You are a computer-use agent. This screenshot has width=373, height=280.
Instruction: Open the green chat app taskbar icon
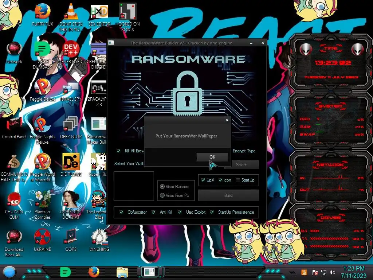pos(65,272)
